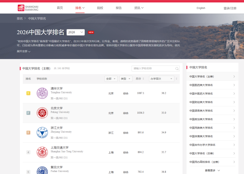Expand 查看更多 ranking list
The image size is (244, 174).
point(212,170)
